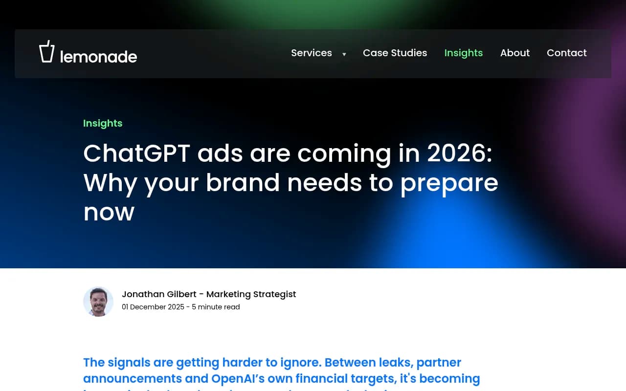The height and width of the screenshot is (391, 626).
Task: Open the Services menu item
Action: tap(312, 53)
